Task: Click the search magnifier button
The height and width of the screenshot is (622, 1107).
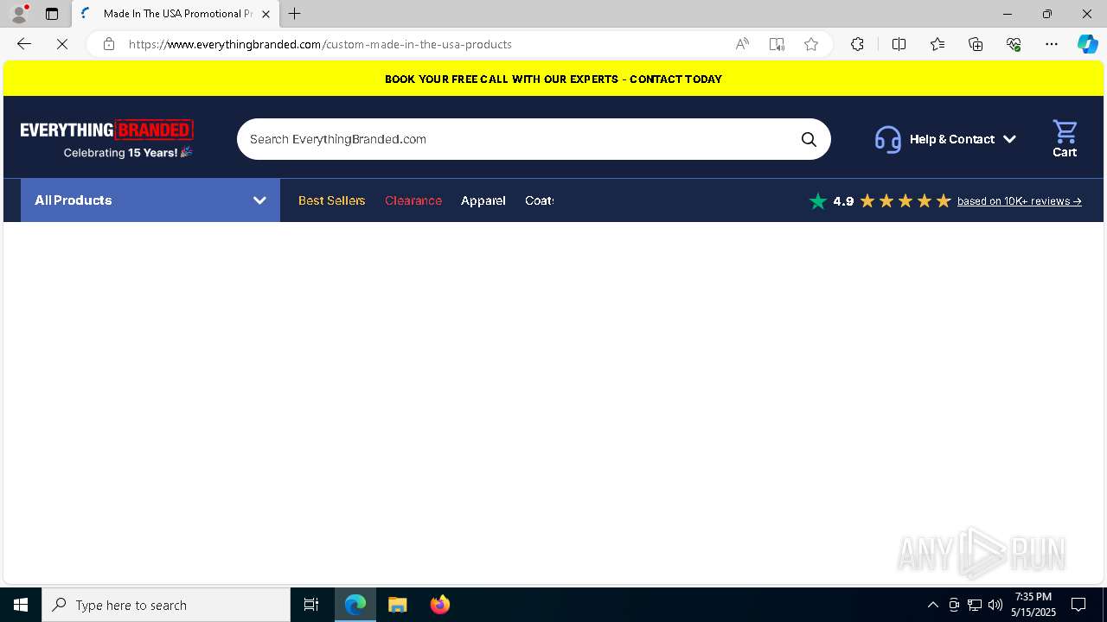Action: (x=809, y=139)
